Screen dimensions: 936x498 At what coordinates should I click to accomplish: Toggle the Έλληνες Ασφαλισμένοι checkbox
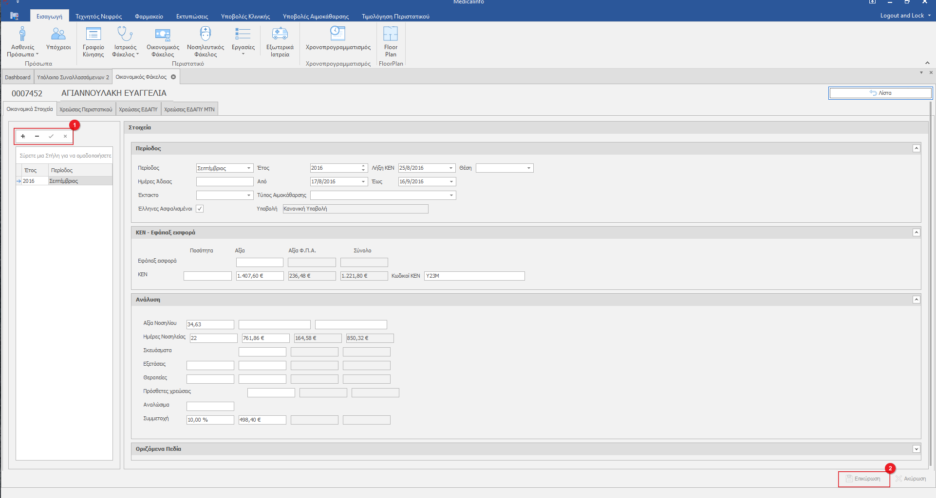point(200,209)
